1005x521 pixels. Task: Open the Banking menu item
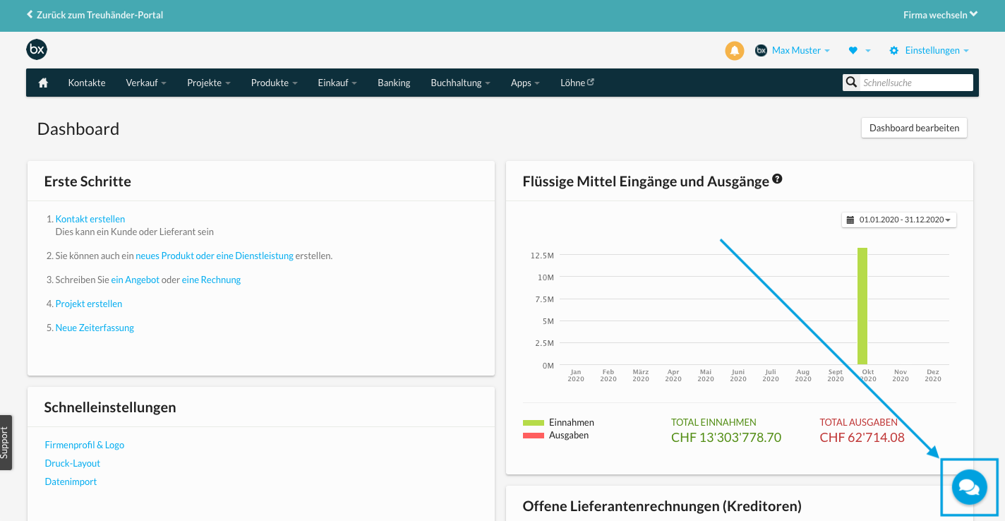click(x=394, y=83)
